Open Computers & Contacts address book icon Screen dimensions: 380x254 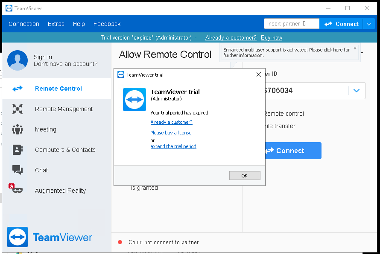tap(18, 150)
